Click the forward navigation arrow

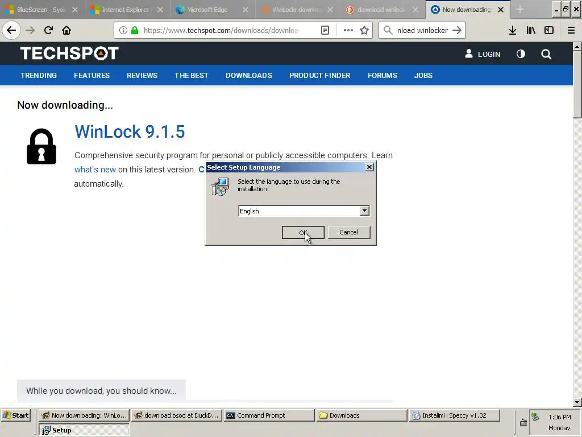pyautogui.click(x=30, y=30)
